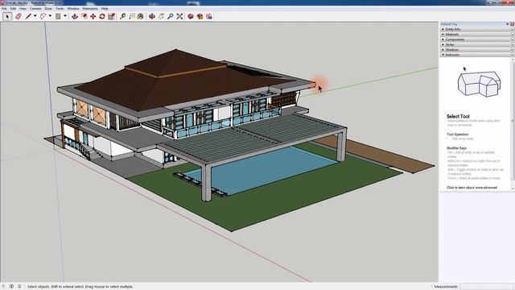This screenshot has width=515, height=290.
Task: Pin the Default Tray panel
Action: (x=508, y=24)
